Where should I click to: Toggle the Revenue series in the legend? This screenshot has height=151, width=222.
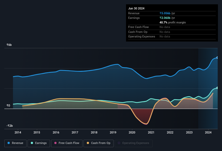(x=16, y=143)
